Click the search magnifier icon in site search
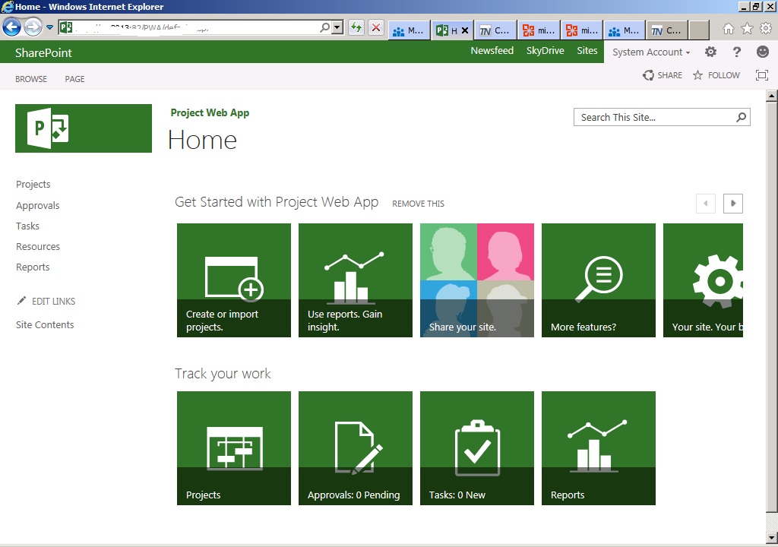Image resolution: width=778 pixels, height=547 pixels. (x=741, y=117)
